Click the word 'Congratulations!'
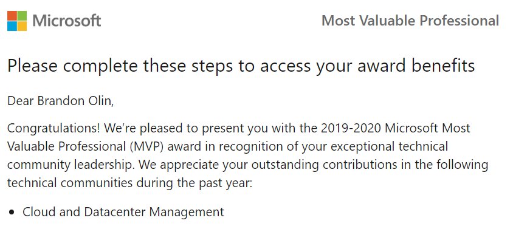This screenshot has height=229, width=513. click(53, 129)
